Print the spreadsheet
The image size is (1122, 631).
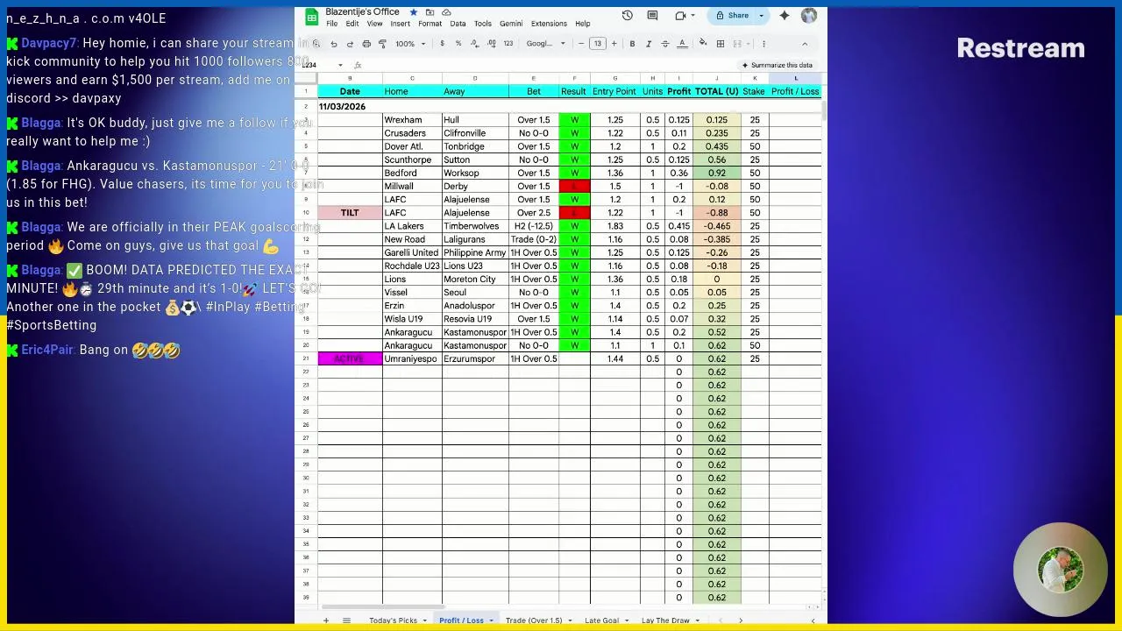pyautogui.click(x=366, y=44)
